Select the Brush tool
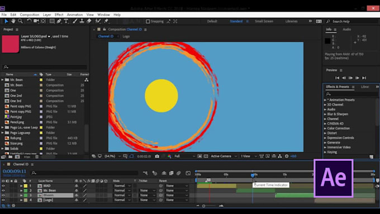 [x=75, y=21]
